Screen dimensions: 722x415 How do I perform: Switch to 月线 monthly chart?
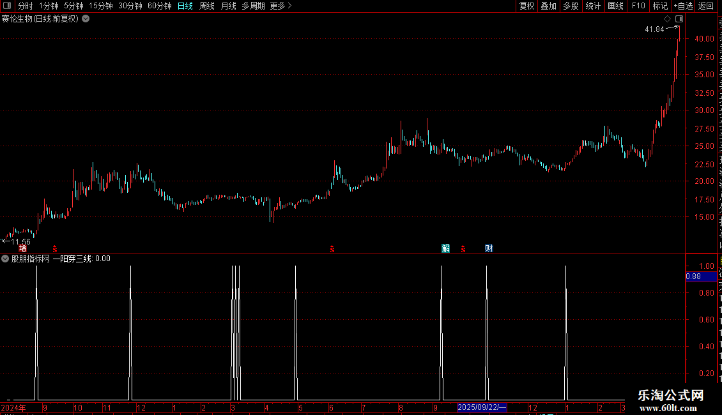click(x=228, y=6)
